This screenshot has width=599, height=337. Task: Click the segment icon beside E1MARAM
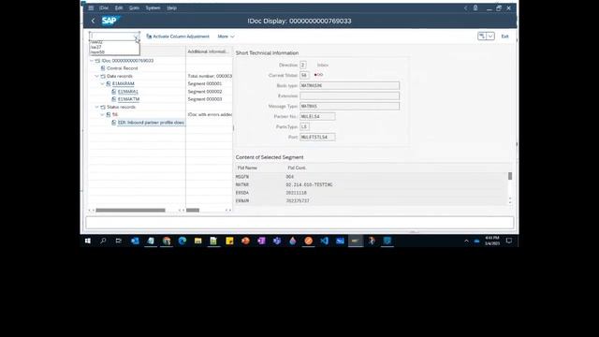[109, 83]
